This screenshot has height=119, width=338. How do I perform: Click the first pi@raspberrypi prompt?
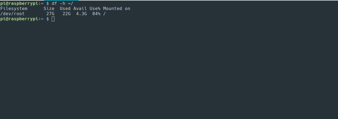pyautogui.click(x=21, y=3)
